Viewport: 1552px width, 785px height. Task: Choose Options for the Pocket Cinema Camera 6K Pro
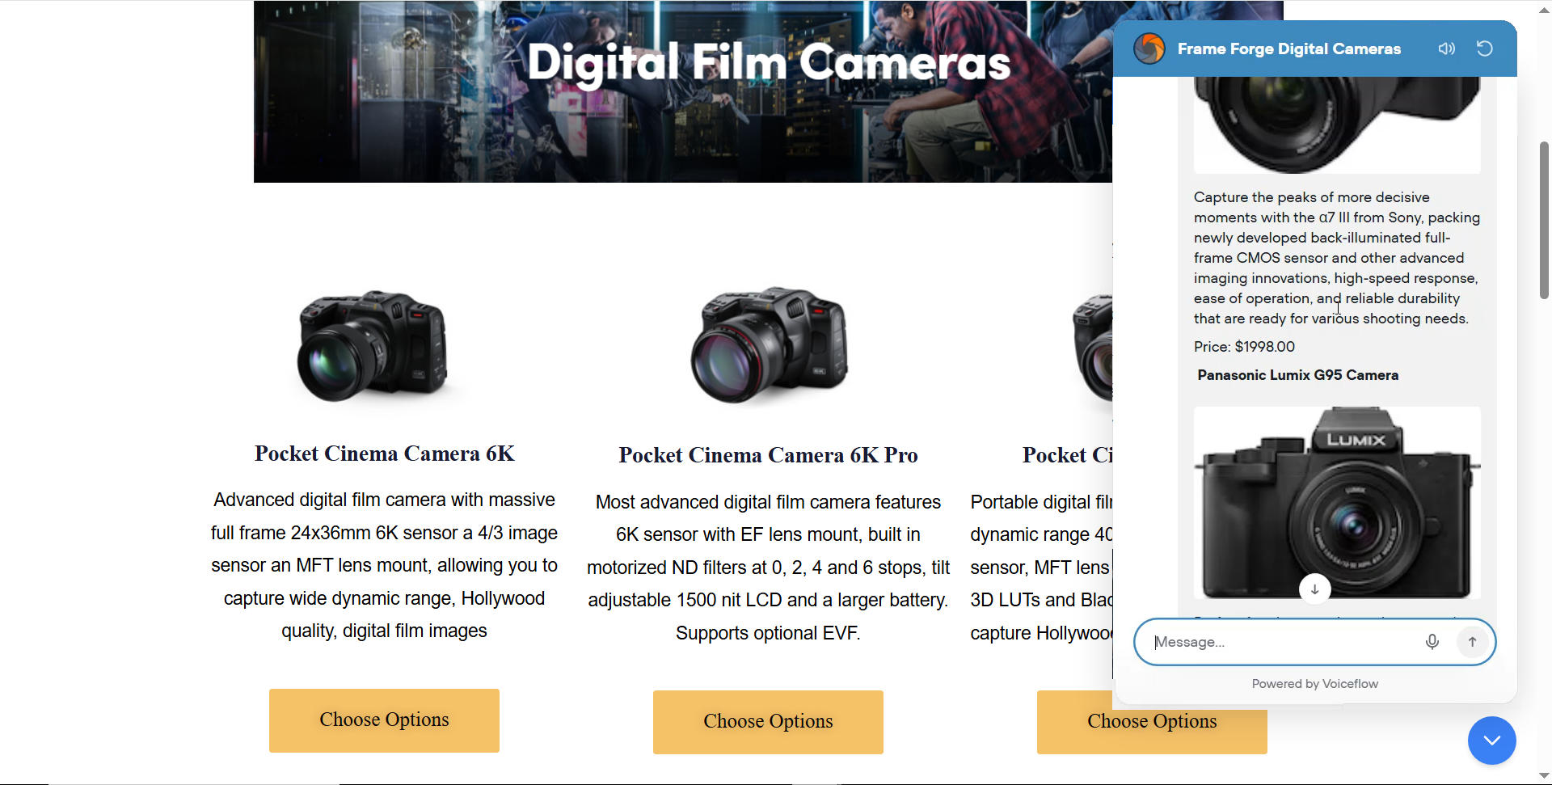click(768, 722)
